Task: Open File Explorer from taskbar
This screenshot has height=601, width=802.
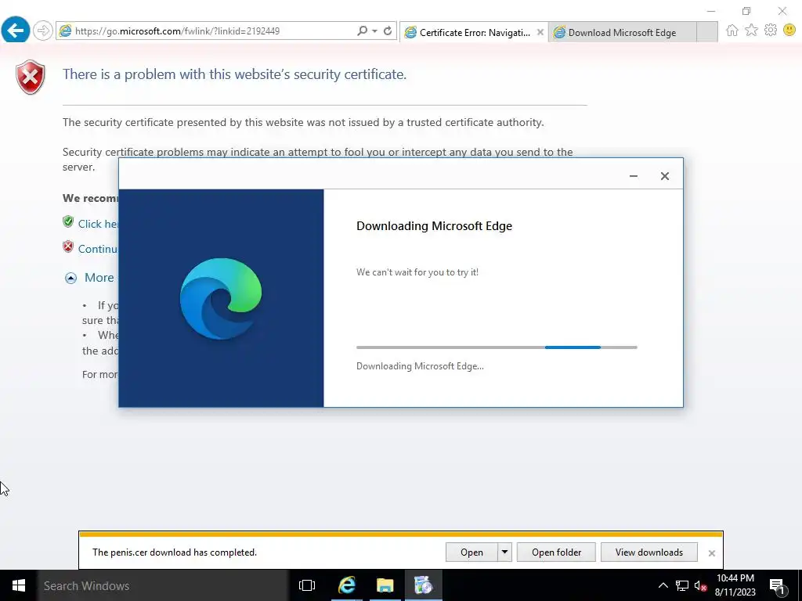Action: coord(385,585)
